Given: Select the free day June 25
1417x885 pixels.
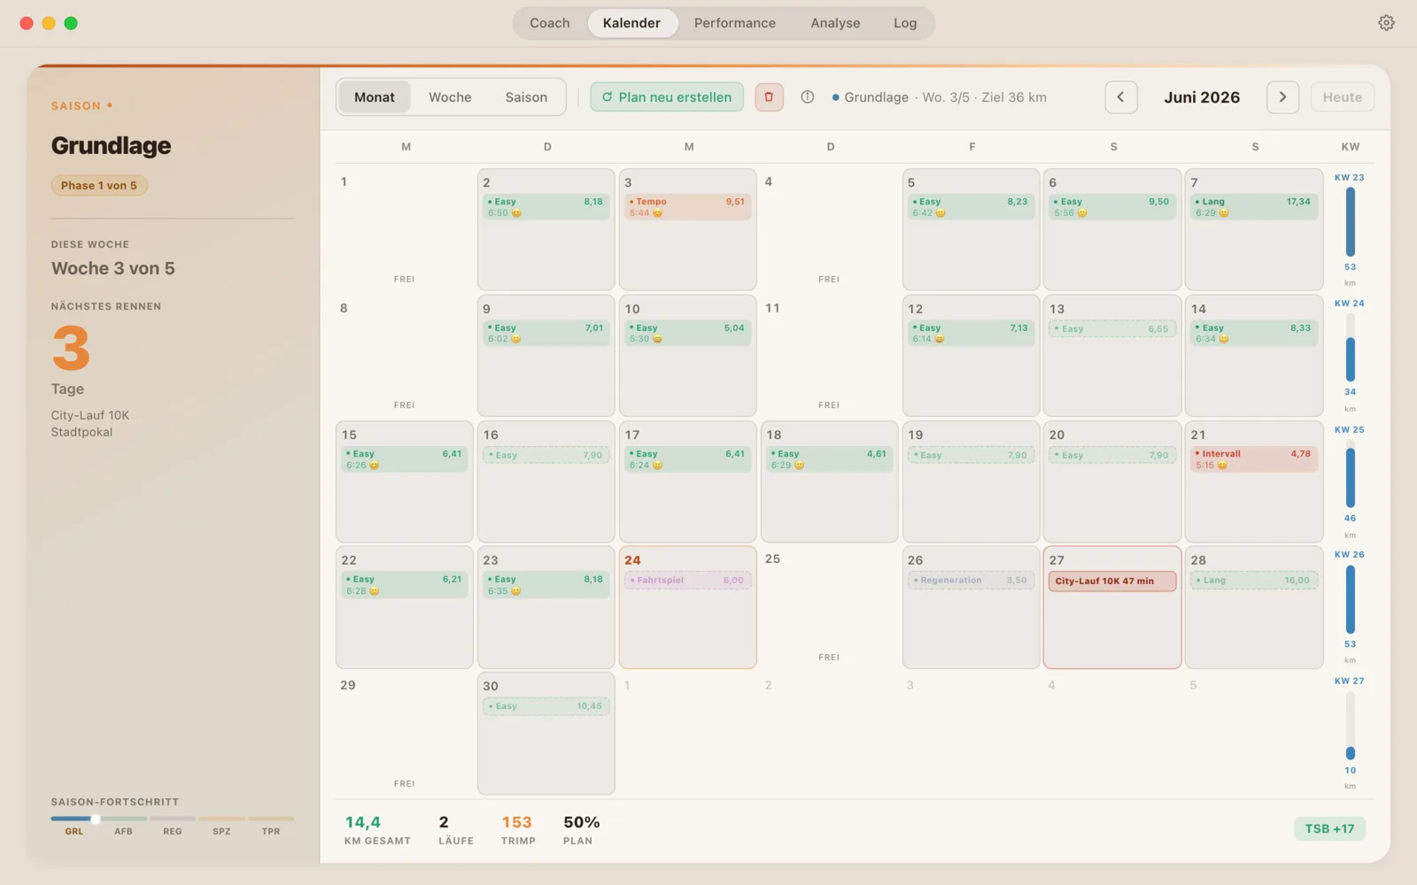Looking at the screenshot, I should 829,607.
